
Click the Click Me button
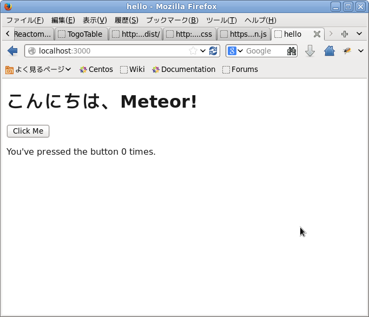coord(28,131)
